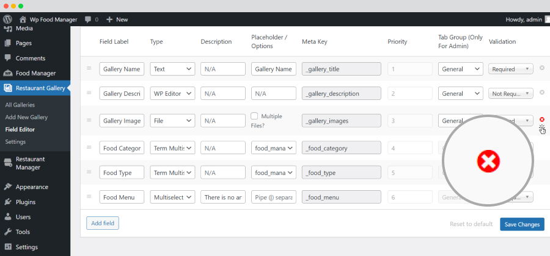Click the Food Manager sidebar icon
This screenshot has width=550, height=256.
click(x=8, y=73)
